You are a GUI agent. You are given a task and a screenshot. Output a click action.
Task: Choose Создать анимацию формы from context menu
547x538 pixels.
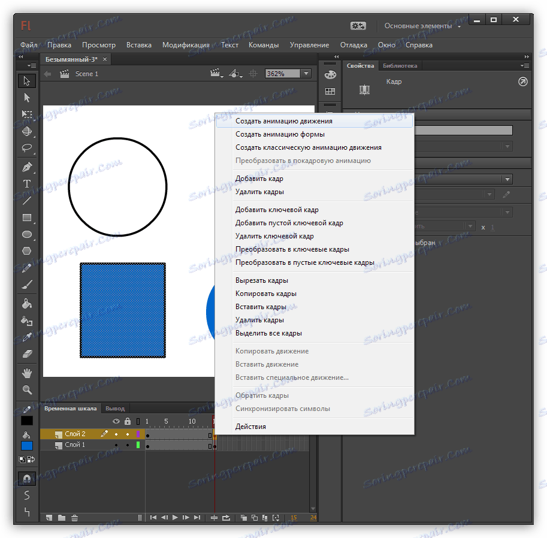coord(280,134)
